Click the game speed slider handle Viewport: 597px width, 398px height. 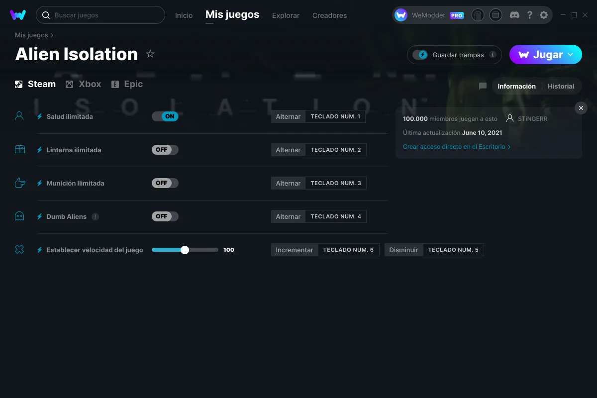click(185, 250)
